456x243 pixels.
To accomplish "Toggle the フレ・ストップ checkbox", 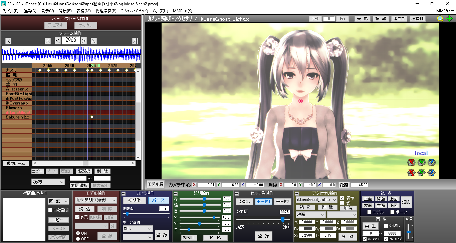I will 386,239.
